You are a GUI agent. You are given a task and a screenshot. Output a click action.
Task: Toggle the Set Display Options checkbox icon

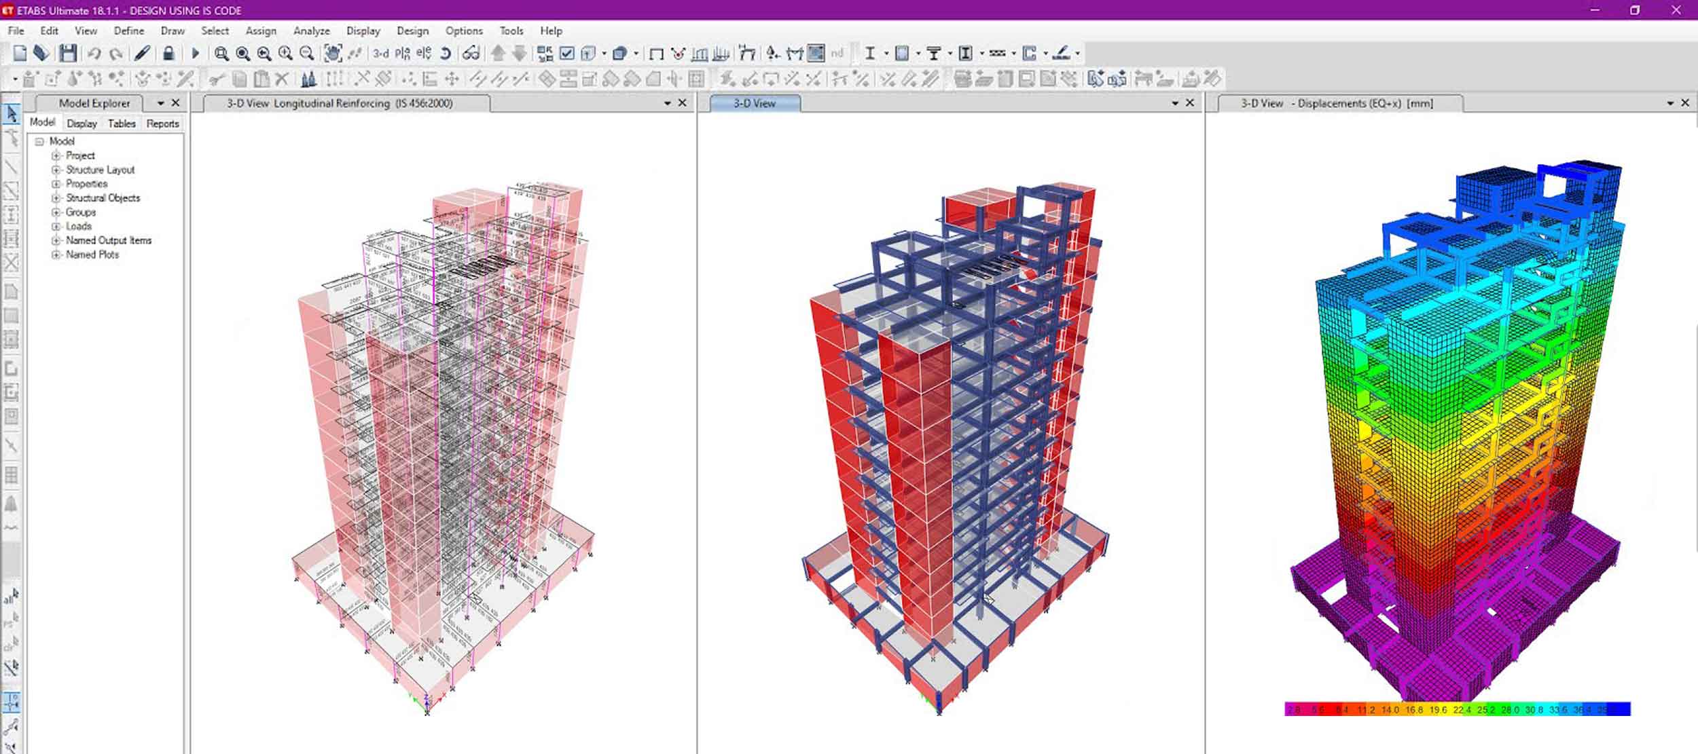(x=567, y=53)
